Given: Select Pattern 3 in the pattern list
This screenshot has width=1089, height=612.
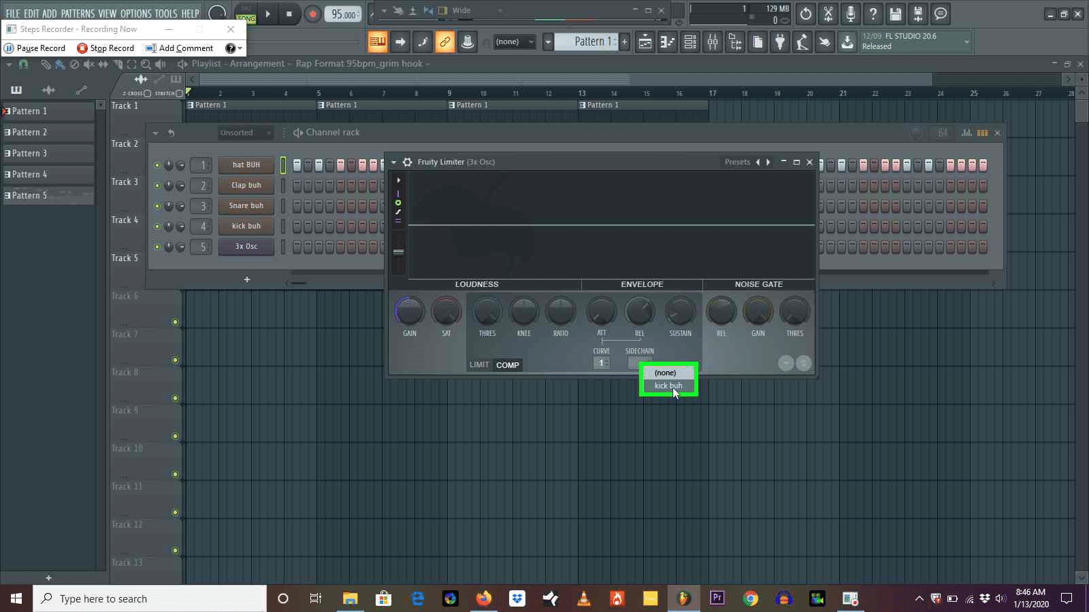Looking at the screenshot, I should pos(48,154).
